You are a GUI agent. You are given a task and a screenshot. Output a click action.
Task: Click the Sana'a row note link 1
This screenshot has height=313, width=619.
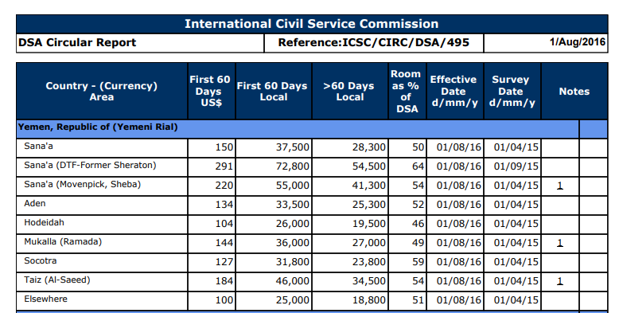pos(560,186)
